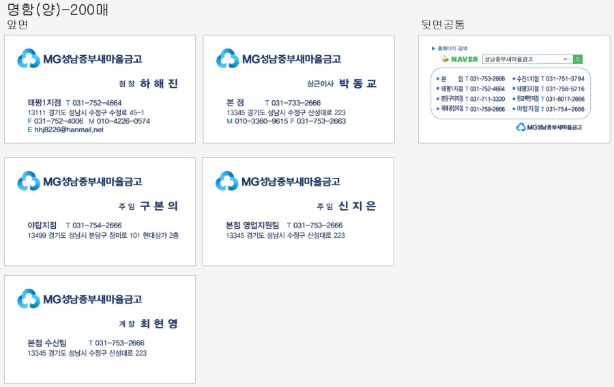The height and width of the screenshot is (387, 614).
Task: Click 본점 수신팀 text
Action: coord(47,343)
